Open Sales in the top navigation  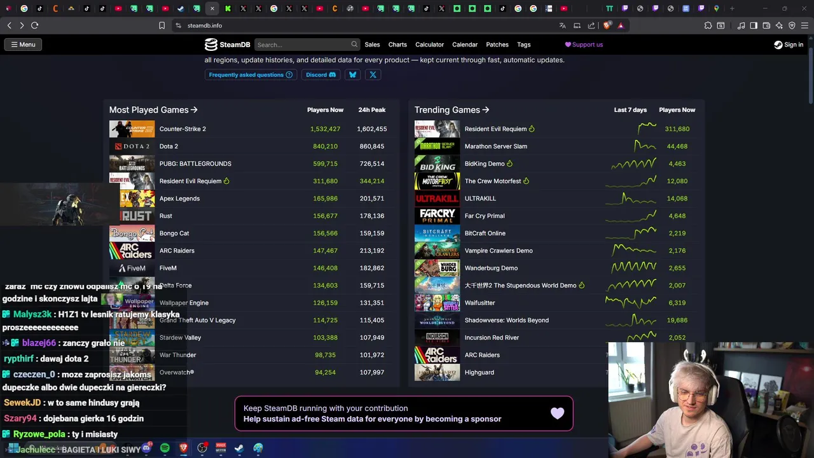point(372,45)
